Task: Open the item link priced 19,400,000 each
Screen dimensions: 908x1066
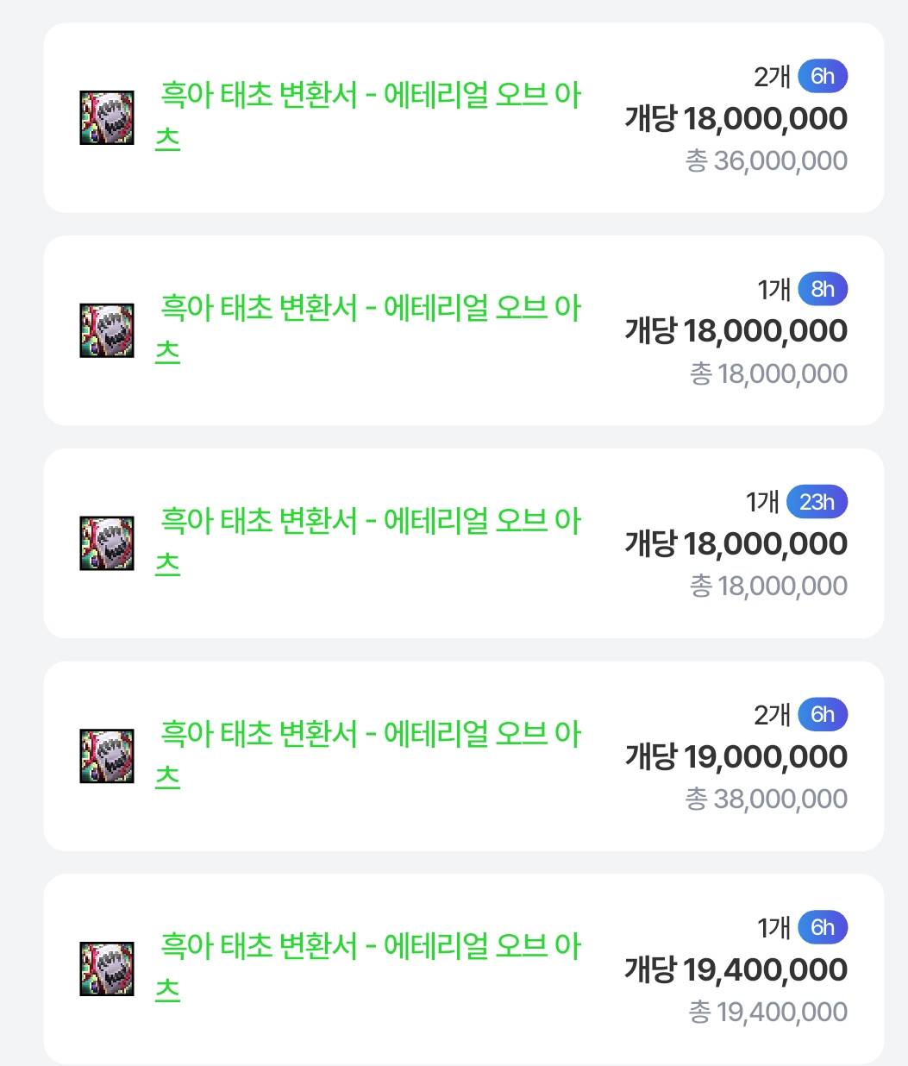Action: click(371, 948)
